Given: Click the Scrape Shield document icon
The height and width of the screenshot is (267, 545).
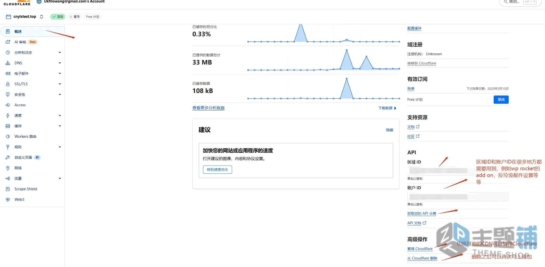Looking at the screenshot, I should (8, 189).
